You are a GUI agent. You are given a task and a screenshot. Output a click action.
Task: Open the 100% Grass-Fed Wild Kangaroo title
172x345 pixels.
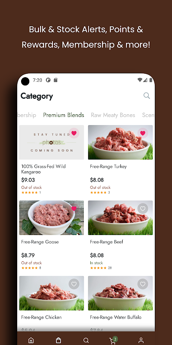(43, 169)
